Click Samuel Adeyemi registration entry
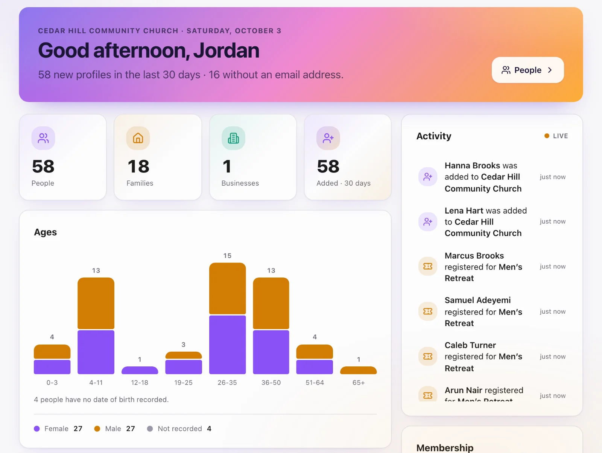This screenshot has height=453, width=602. [x=483, y=312]
